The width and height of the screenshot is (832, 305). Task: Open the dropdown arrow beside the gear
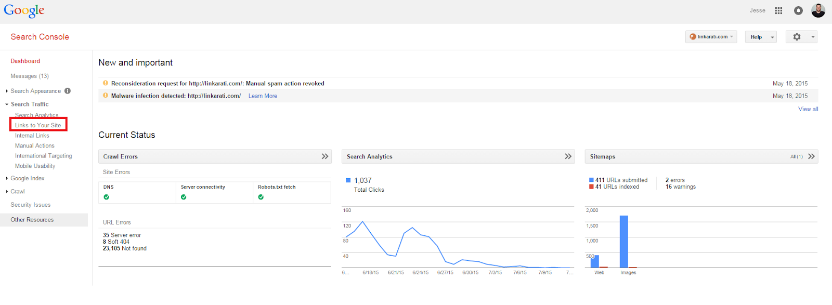813,37
